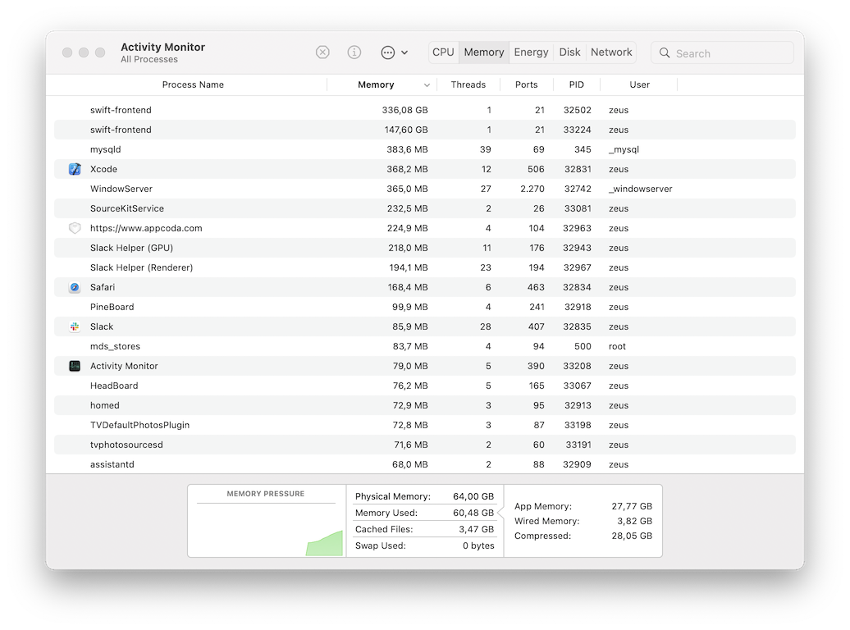This screenshot has width=850, height=630.
Task: Select the mds_stores process row
Action: pyautogui.click(x=425, y=346)
